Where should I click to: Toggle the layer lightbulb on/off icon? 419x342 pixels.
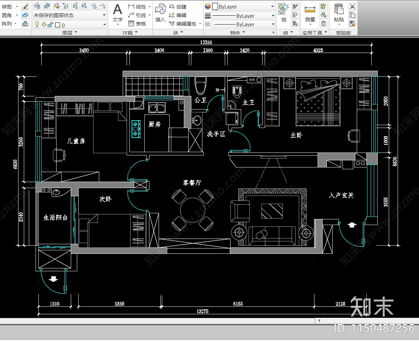coord(36,25)
